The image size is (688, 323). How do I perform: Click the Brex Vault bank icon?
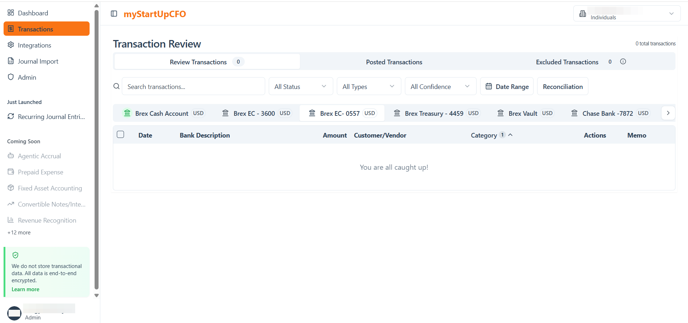pyautogui.click(x=501, y=113)
